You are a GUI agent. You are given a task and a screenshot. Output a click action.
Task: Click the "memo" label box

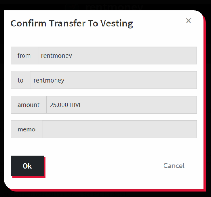26,129
